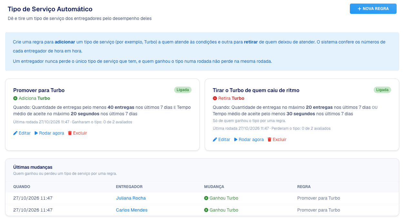Viewport: 405px width, 218px height.
Task: Click the green plus icon beside Adiciona Turbo
Action: tap(15, 98)
